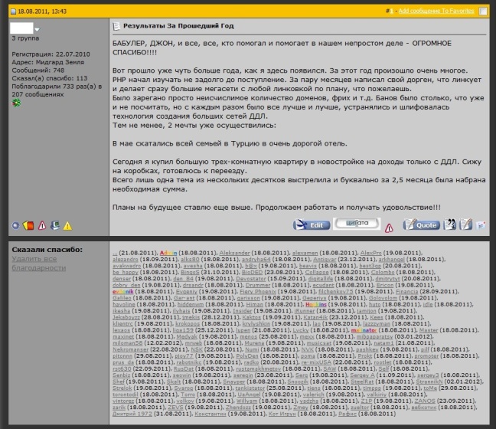The width and height of the screenshot is (496, 429).
Task: Click the quick reply pencil icon
Action: 465,224
